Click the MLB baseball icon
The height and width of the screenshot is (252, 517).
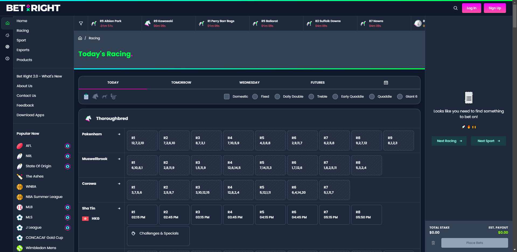[x=20, y=207]
